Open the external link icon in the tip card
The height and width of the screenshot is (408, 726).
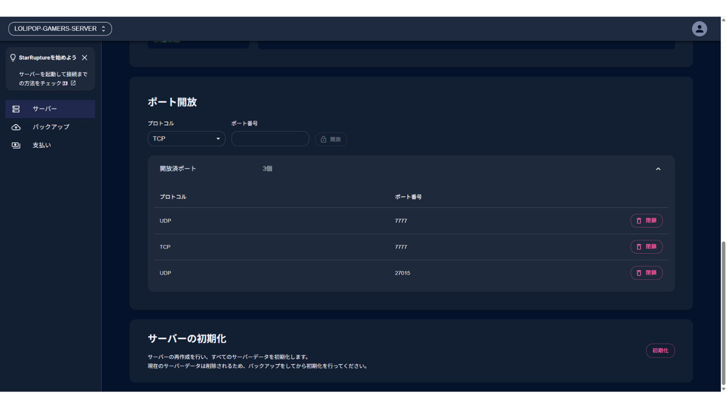pyautogui.click(x=73, y=83)
